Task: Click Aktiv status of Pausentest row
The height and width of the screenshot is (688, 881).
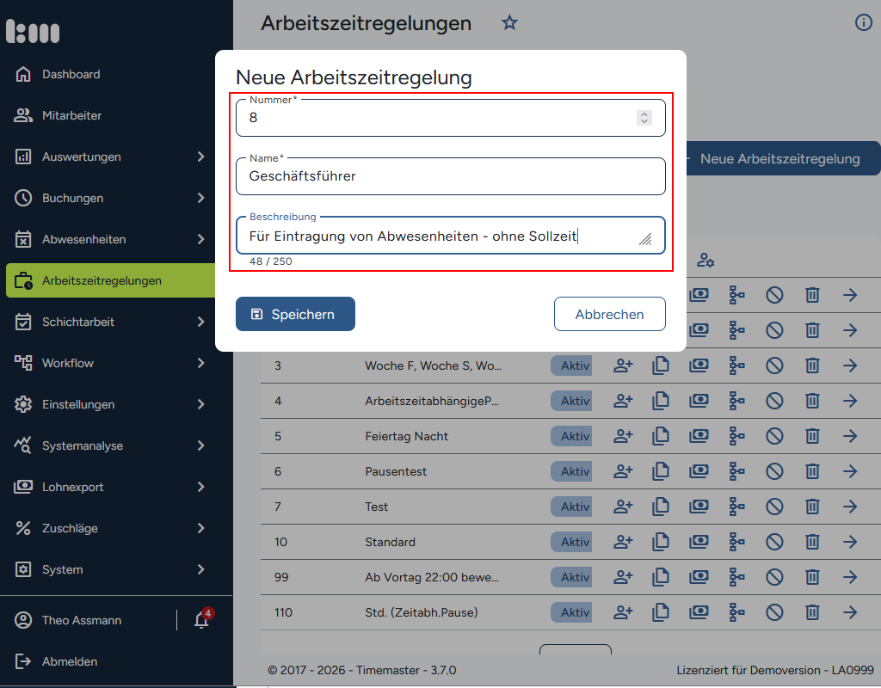Action: 571,471
